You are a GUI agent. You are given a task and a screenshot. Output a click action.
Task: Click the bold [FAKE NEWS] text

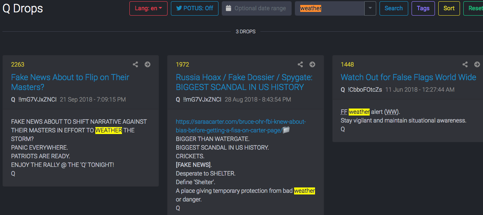(x=193, y=165)
